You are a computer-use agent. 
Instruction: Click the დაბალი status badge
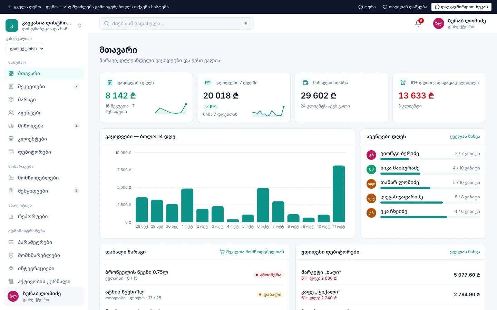(x=270, y=294)
